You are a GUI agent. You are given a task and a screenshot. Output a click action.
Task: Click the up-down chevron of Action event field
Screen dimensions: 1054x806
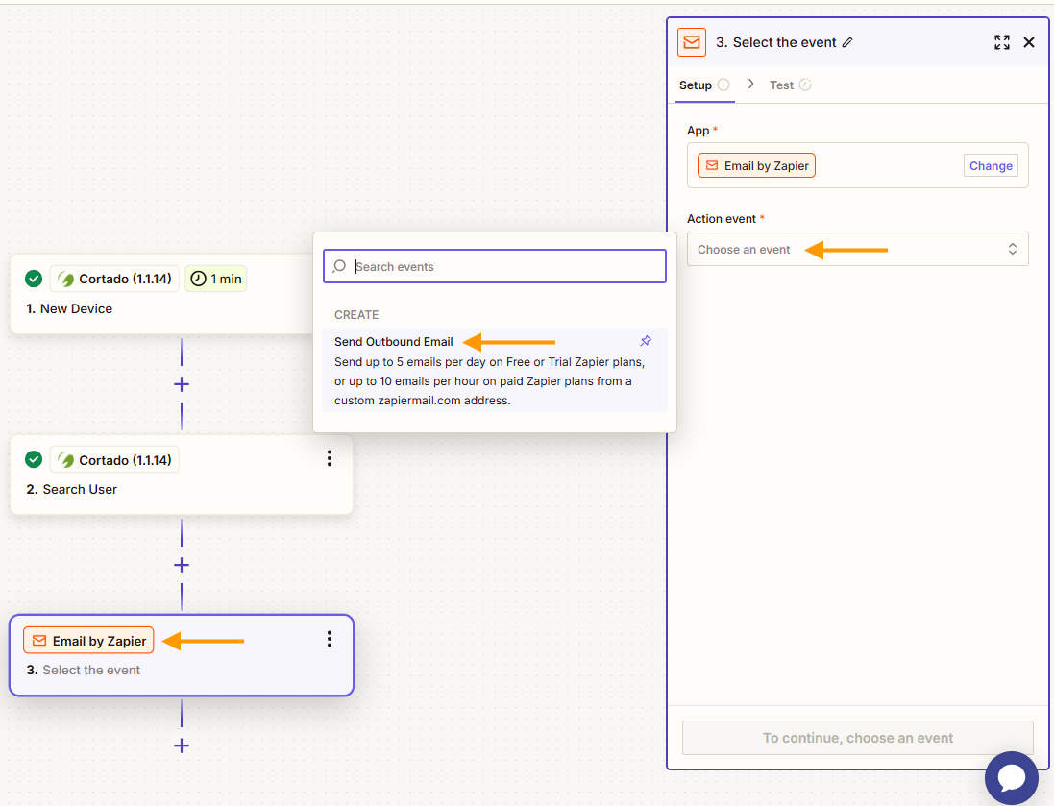[1012, 250]
